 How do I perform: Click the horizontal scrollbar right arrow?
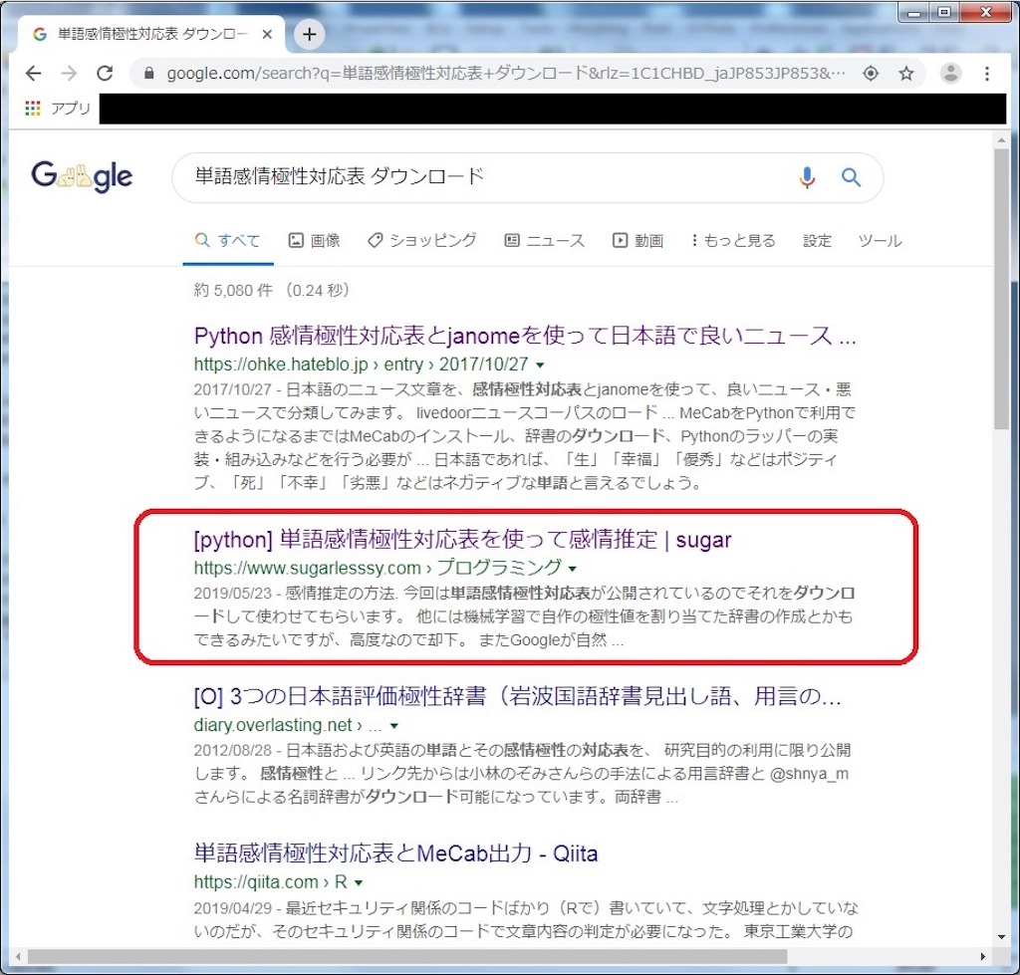pos(983,956)
